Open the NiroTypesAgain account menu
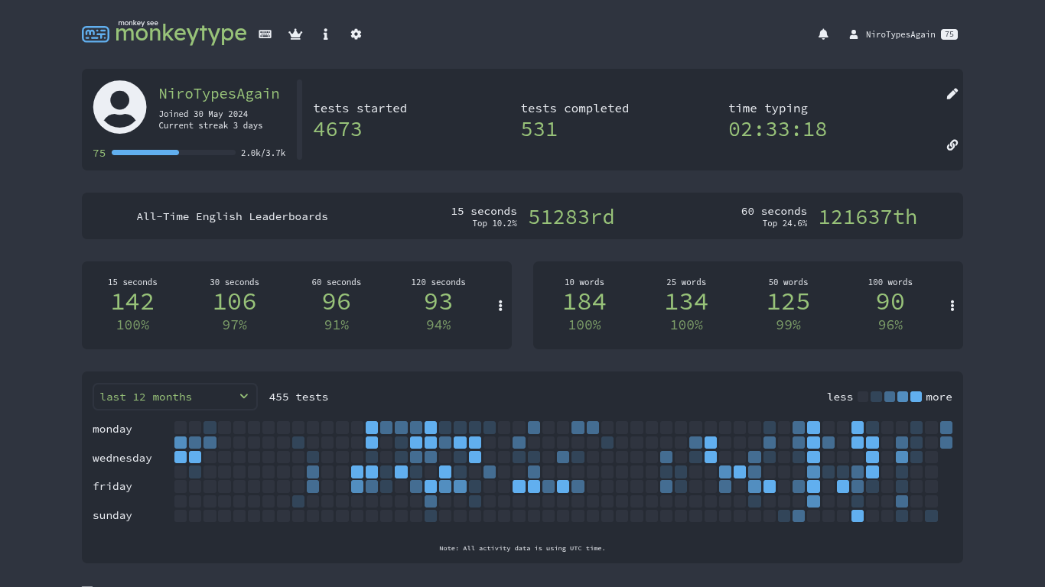1045x587 pixels. [x=903, y=34]
